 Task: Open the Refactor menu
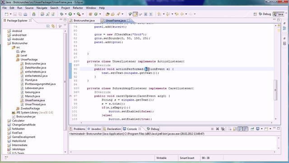[78, 8]
